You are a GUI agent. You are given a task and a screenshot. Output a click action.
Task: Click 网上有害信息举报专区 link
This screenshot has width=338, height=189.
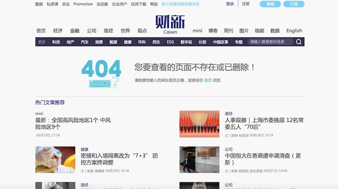(180, 4)
